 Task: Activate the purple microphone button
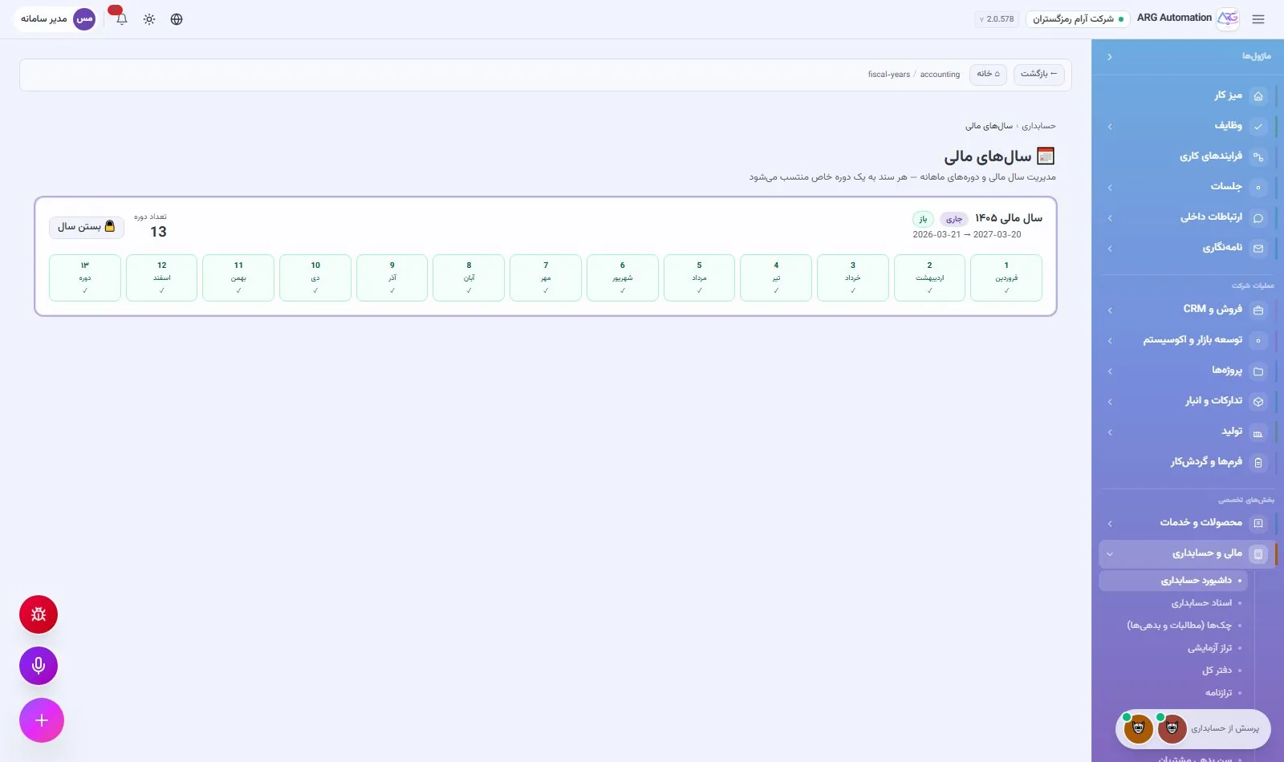(x=39, y=666)
